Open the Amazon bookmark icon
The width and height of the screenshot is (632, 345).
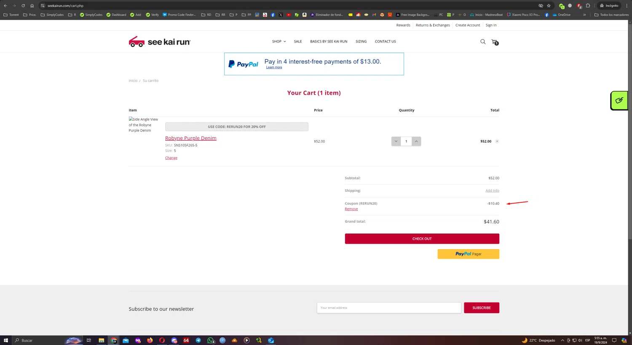coord(305,15)
